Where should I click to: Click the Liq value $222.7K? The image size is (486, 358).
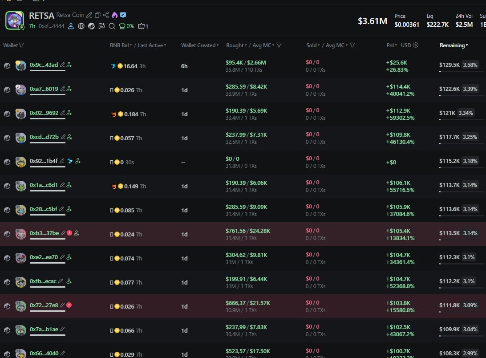(x=437, y=24)
